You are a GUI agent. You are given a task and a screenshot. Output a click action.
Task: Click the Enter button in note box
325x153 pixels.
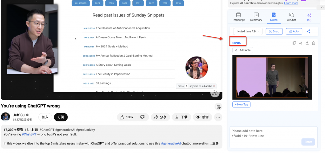308,142
